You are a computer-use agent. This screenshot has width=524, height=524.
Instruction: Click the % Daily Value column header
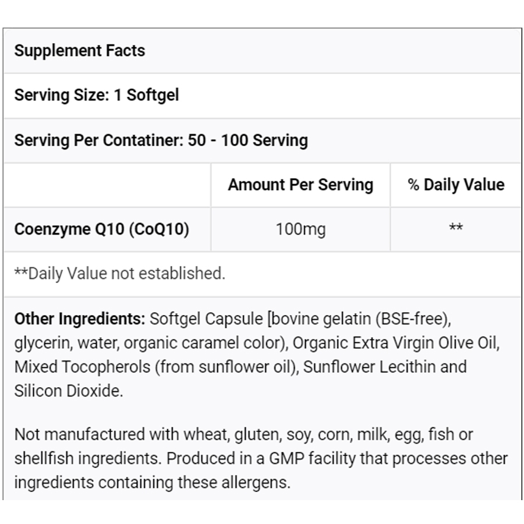click(x=456, y=185)
